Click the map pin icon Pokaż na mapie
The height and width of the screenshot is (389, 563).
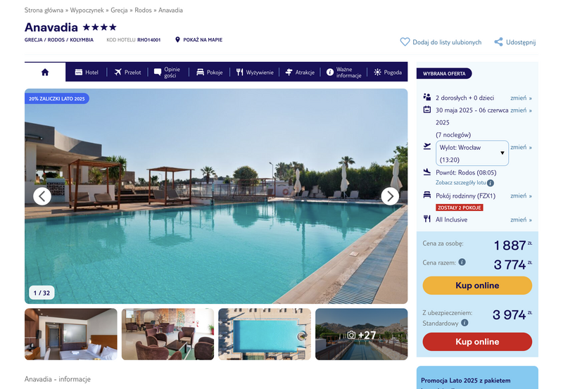(177, 39)
